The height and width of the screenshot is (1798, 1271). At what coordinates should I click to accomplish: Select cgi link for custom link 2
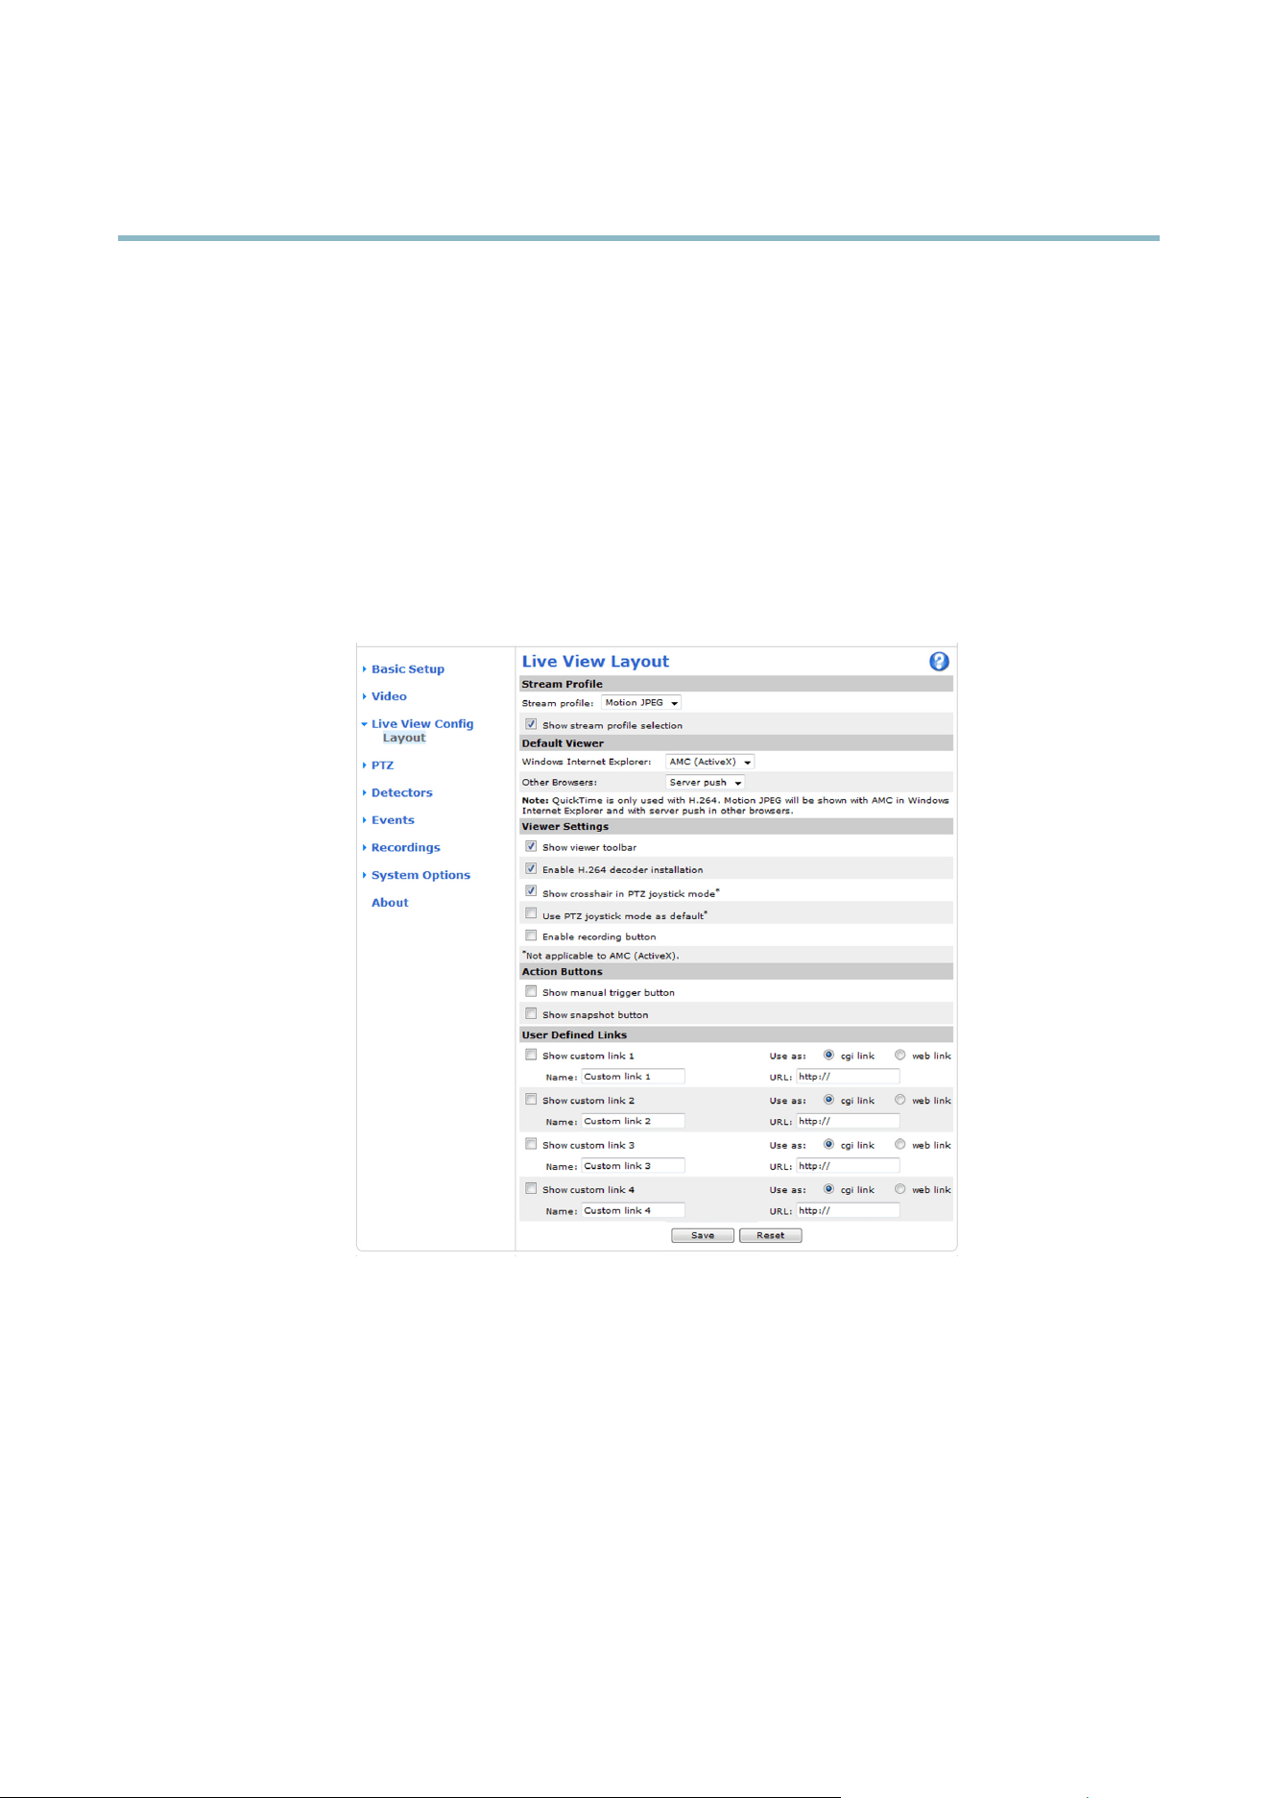pos(828,1100)
